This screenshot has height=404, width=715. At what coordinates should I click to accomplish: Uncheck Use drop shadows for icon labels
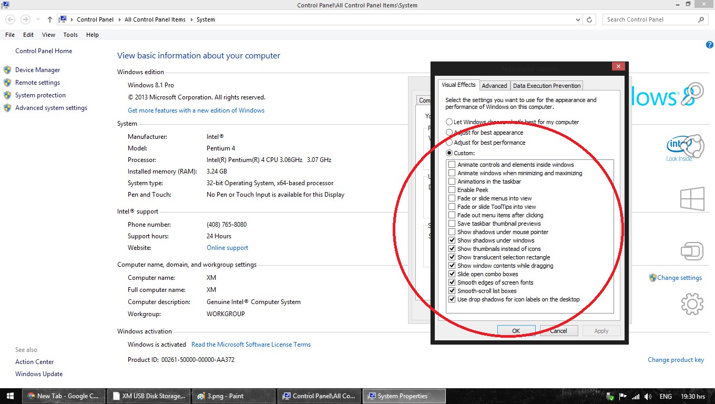[452, 299]
